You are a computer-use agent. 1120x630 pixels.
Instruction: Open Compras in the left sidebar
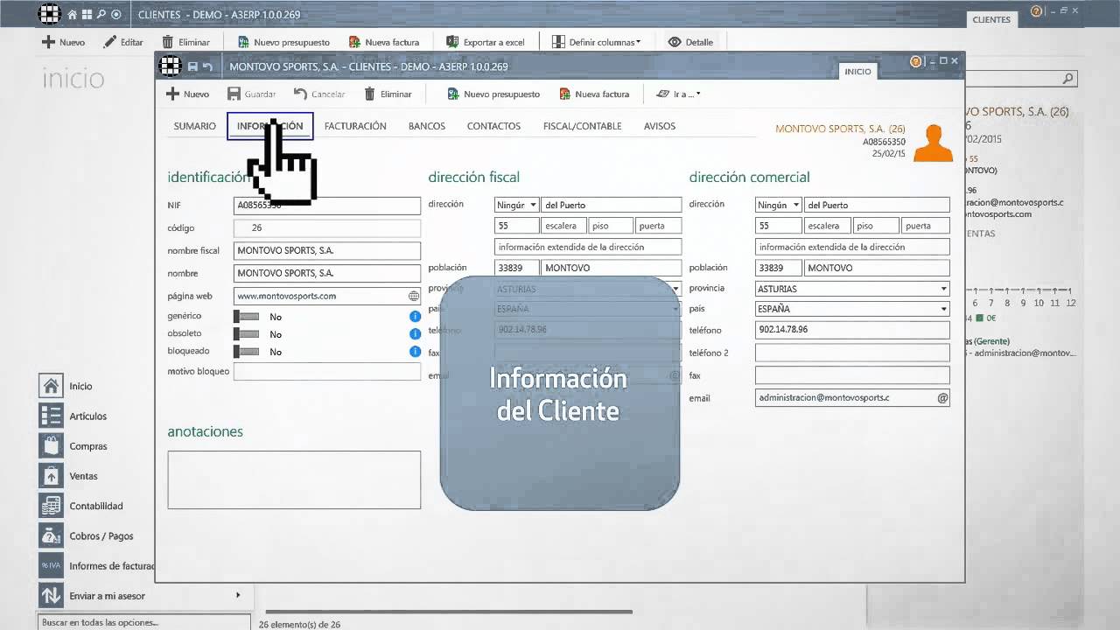pyautogui.click(x=73, y=446)
